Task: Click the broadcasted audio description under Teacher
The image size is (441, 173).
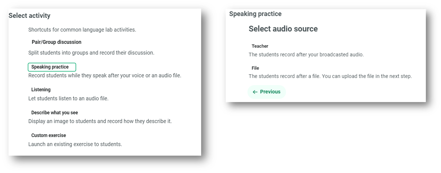Action: pos(306,55)
